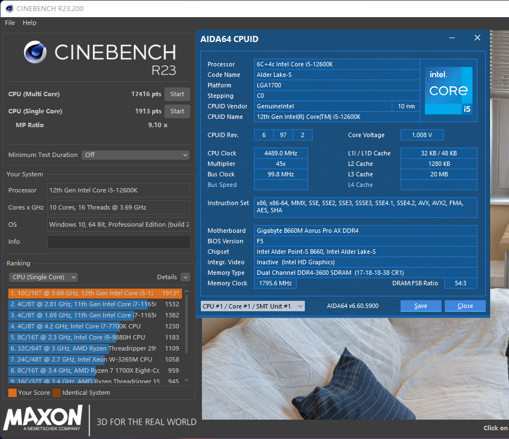Viewport: 509px width, 439px height.
Task: Click the orange Your Score legend swatch
Action: click(12, 393)
